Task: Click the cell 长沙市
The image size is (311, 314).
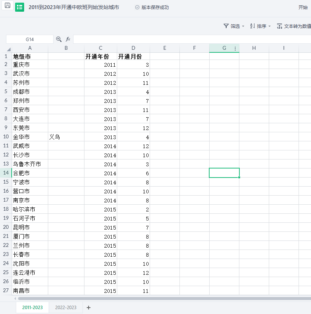Action: point(30,155)
